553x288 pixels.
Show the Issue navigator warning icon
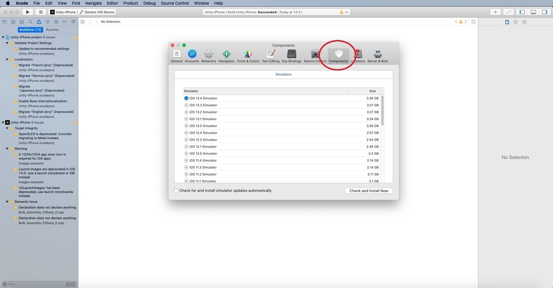point(39,22)
